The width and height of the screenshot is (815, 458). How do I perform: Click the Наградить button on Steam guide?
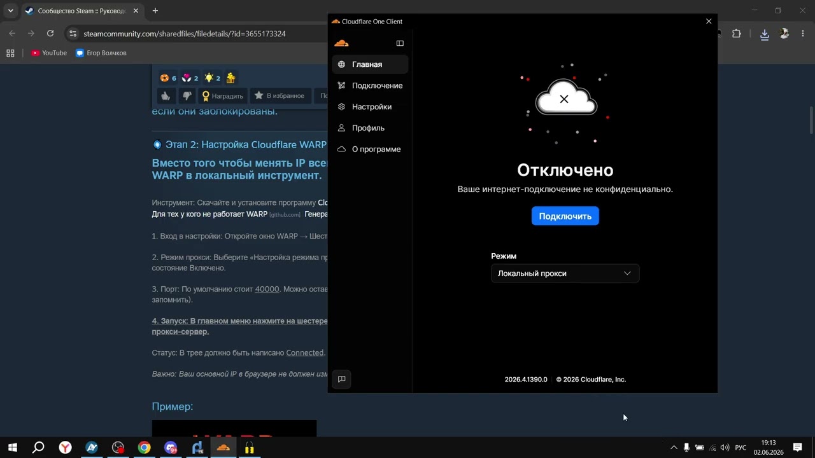click(x=222, y=96)
